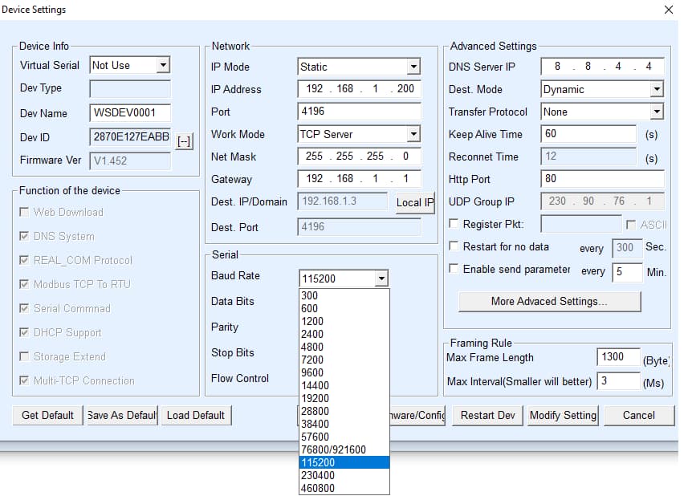Open the Dest. Mode dropdown
The height and width of the screenshot is (496, 684).
coord(656,89)
